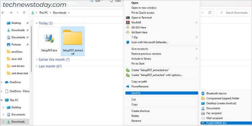Expand Documents under This PC

click(3, 115)
